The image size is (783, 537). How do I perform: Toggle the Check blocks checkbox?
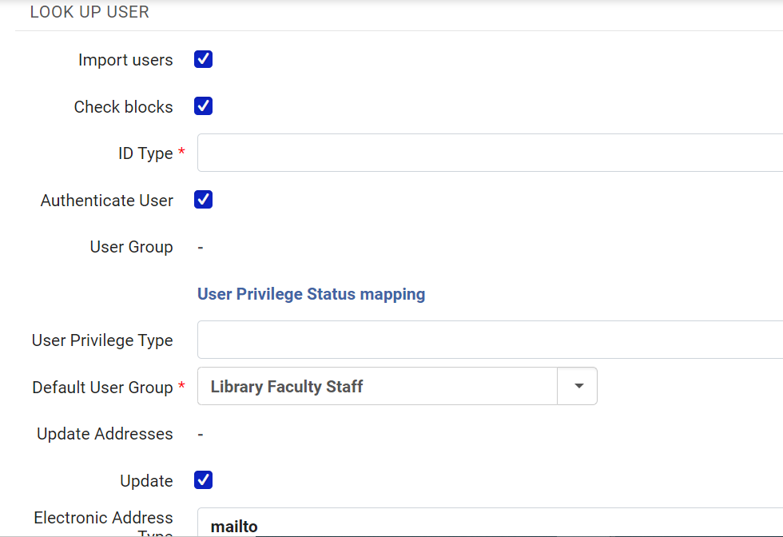[204, 106]
